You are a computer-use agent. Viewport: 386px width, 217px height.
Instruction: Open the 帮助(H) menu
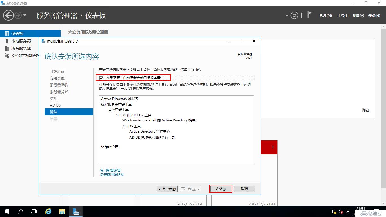[374, 16]
